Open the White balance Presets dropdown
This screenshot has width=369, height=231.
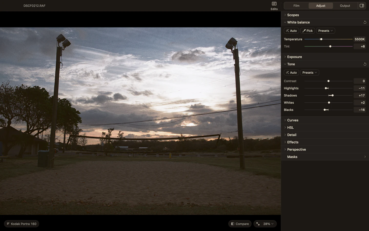[325, 31]
